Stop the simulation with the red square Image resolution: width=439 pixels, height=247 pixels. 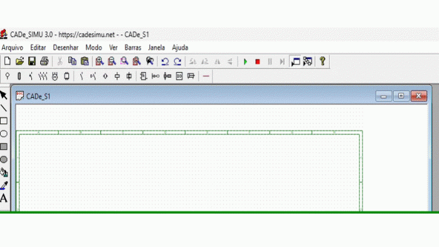click(258, 61)
